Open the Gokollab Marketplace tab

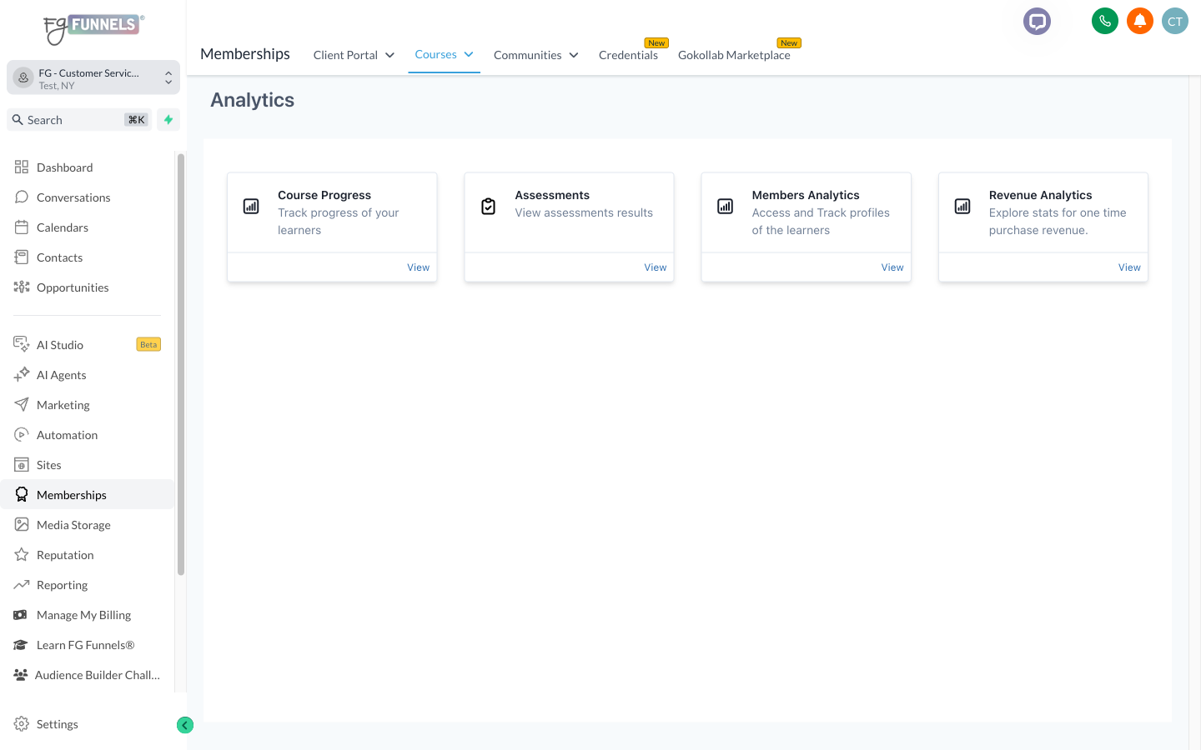point(734,55)
